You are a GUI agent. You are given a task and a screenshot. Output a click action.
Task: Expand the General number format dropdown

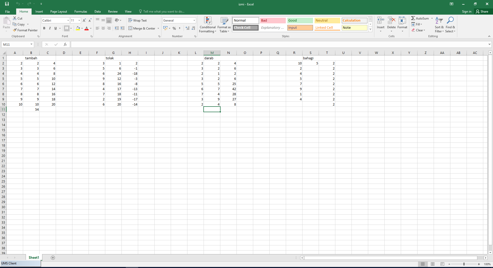click(x=194, y=21)
